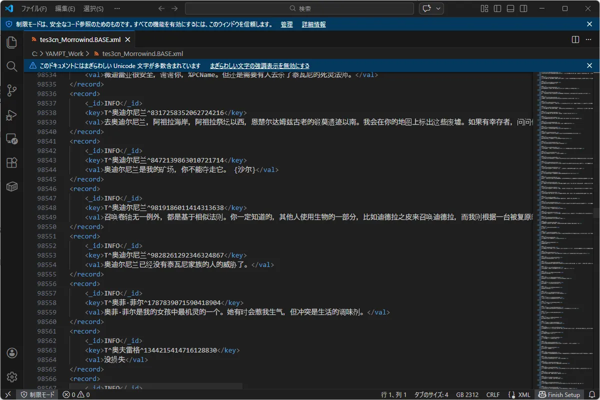
Task: Open the Explorer view in activity bar
Action: pos(12,42)
